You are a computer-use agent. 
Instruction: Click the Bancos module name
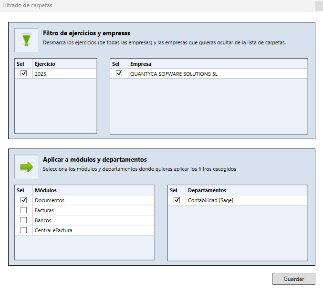43,220
